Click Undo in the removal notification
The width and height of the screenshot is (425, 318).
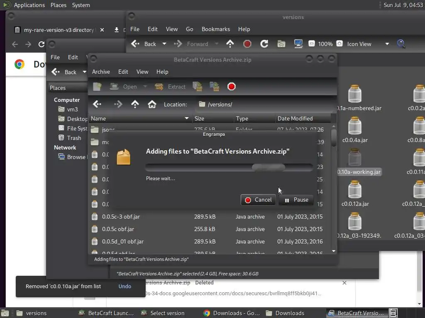125,287
